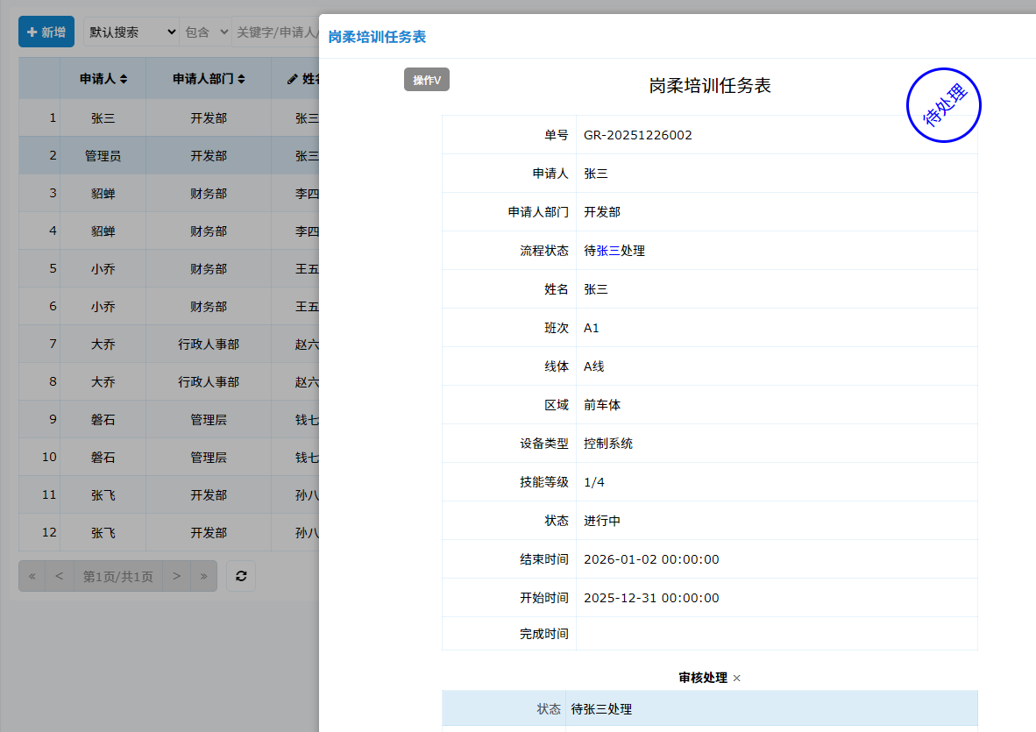Viewport: 1036px width, 732px height.
Task: Click the keyword search input field
Action: coord(275,32)
